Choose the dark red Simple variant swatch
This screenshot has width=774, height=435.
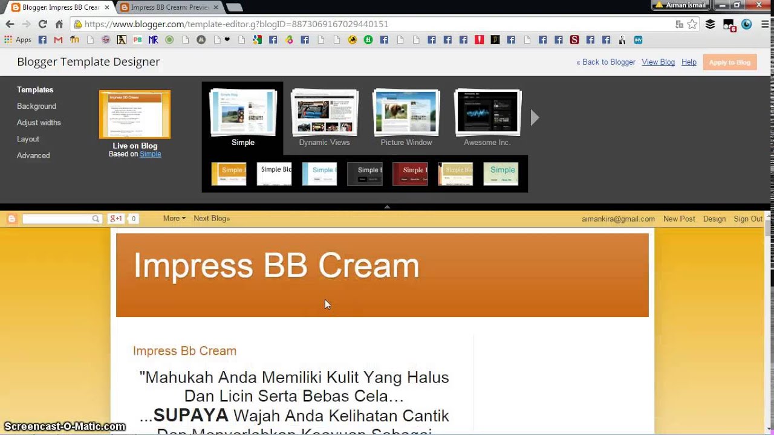tap(410, 174)
